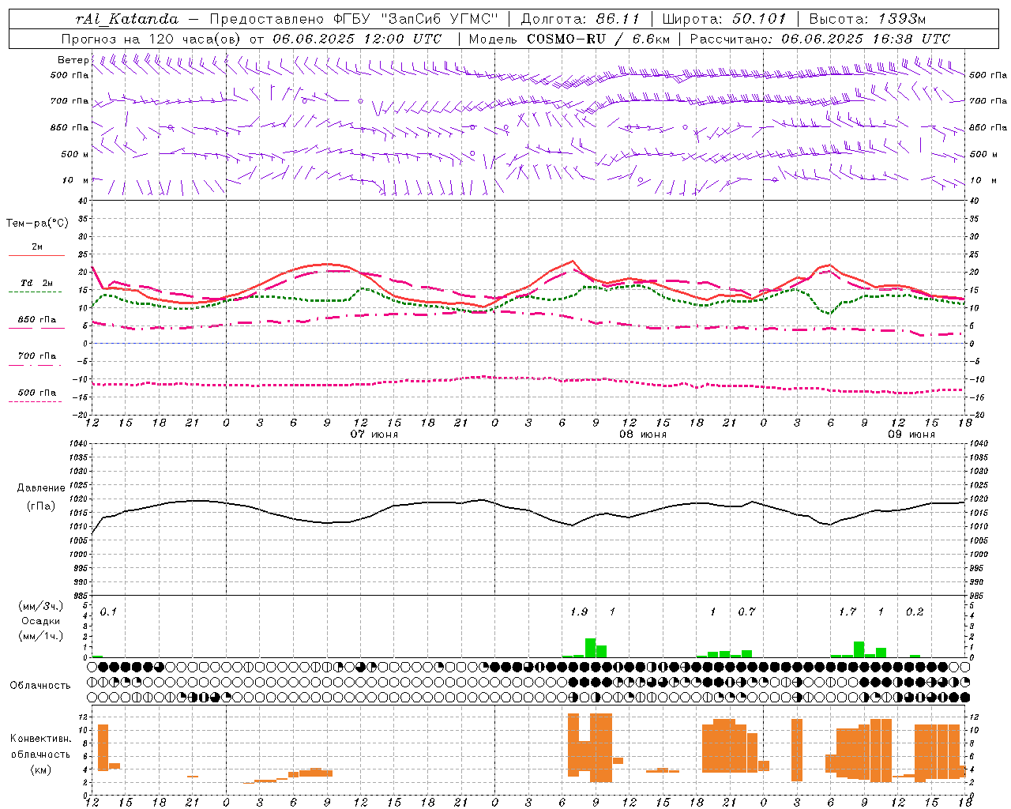Click the 500 гПа temperature legend entry
The width and height of the screenshot is (1011, 809).
[x=36, y=396]
